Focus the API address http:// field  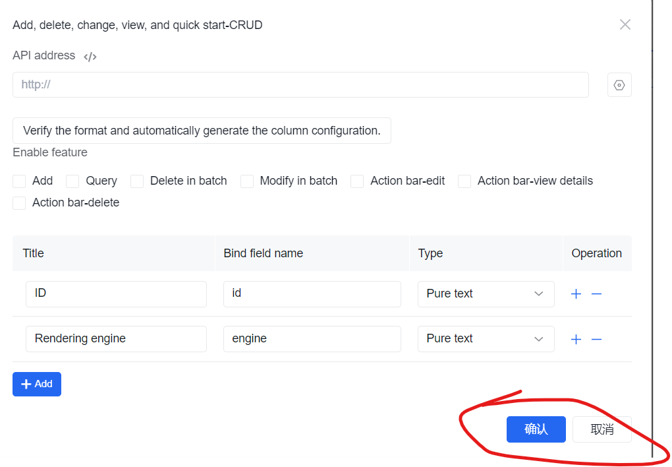[x=300, y=84]
